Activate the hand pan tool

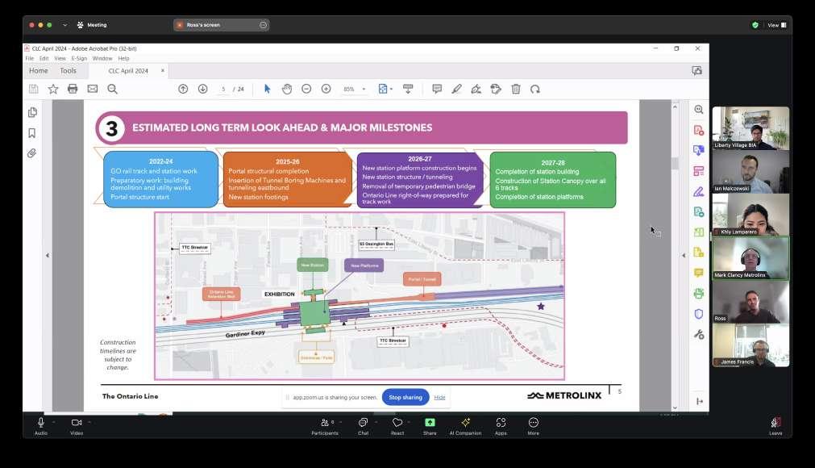click(287, 89)
